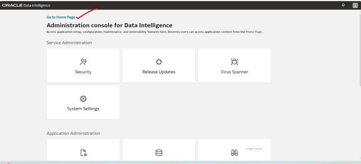Click the Administration console for Data Intelligence title
Viewport: 361px width, 164px height.
coord(110,25)
